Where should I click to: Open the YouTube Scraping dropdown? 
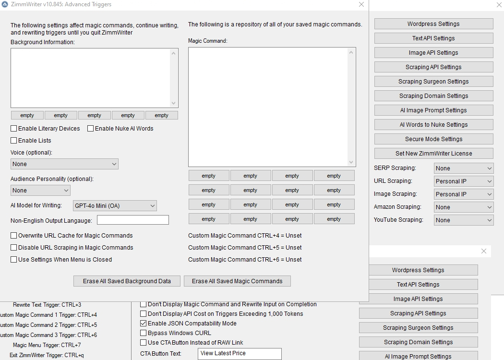(x=463, y=220)
